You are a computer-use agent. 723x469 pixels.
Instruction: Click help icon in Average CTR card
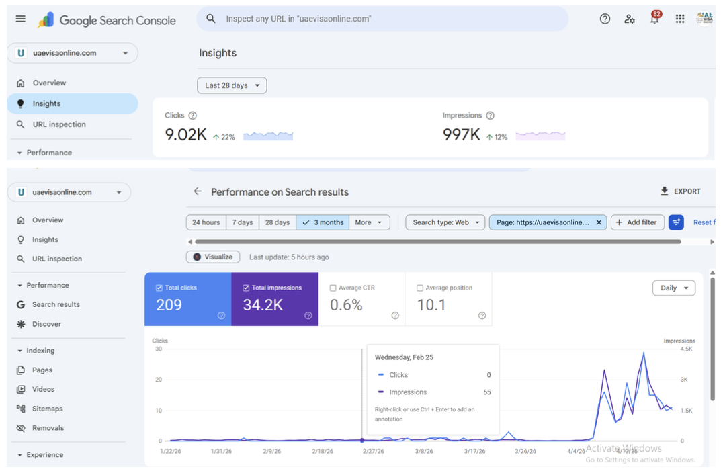pyautogui.click(x=395, y=315)
